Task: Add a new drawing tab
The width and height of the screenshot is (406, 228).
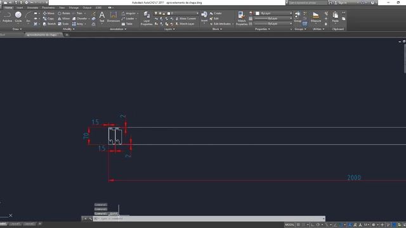Action: pos(67,35)
